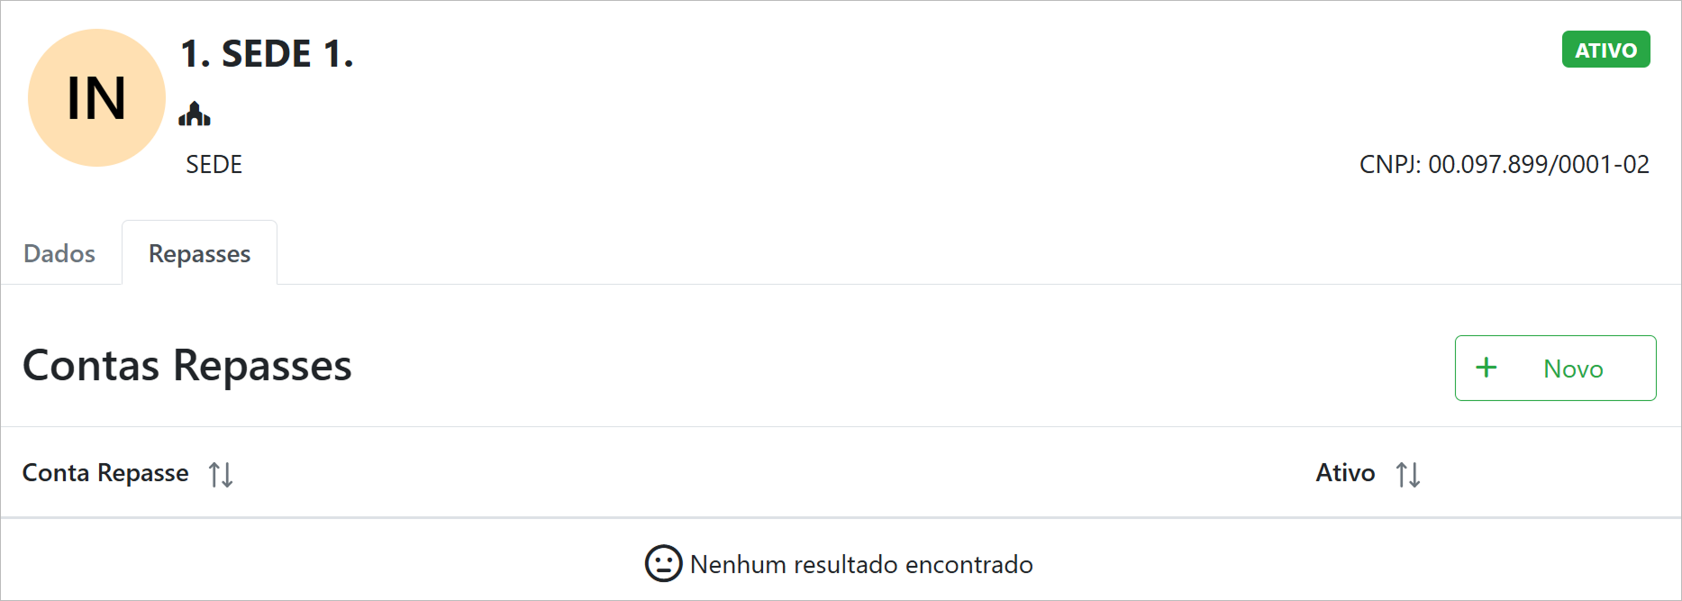Click the "CNPJ:" label text
Screen dimensions: 1682x601
coord(1390,164)
